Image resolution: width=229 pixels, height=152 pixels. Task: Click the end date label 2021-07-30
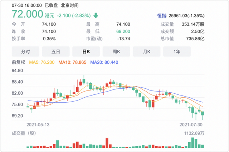pos(191,125)
